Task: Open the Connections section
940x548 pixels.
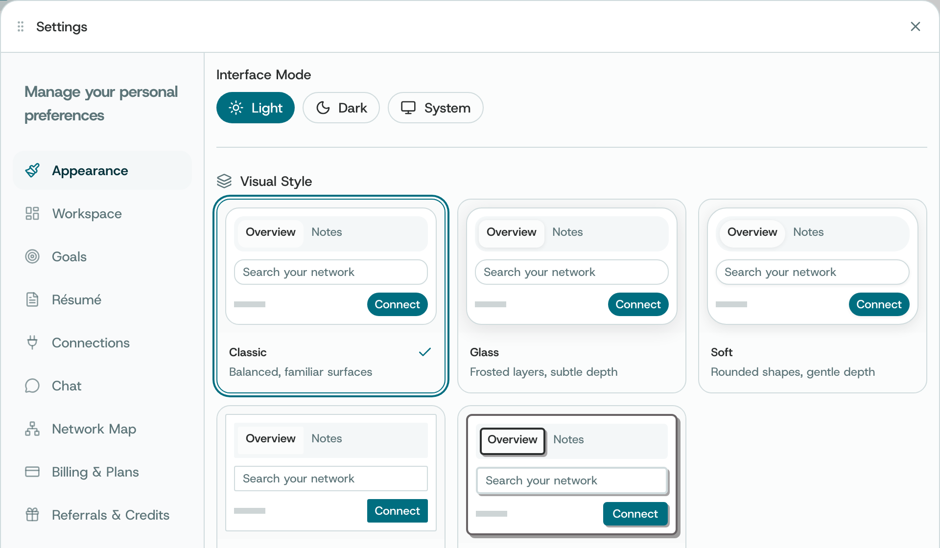Action: [102, 342]
